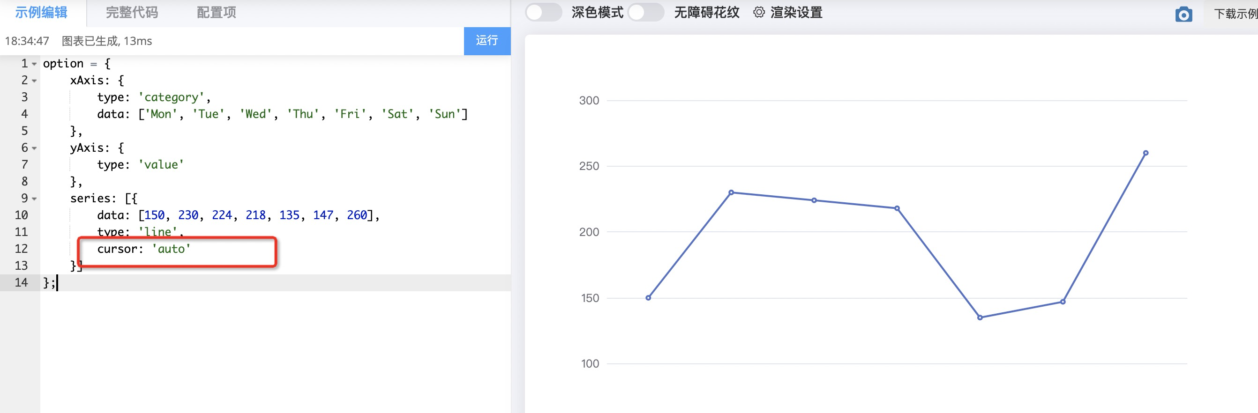Collapse the fold arrow on line 1
The height and width of the screenshot is (413, 1258).
pos(34,64)
